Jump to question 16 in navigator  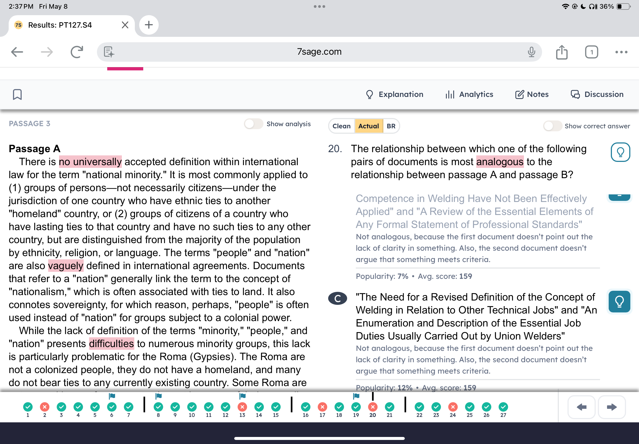tap(305, 407)
